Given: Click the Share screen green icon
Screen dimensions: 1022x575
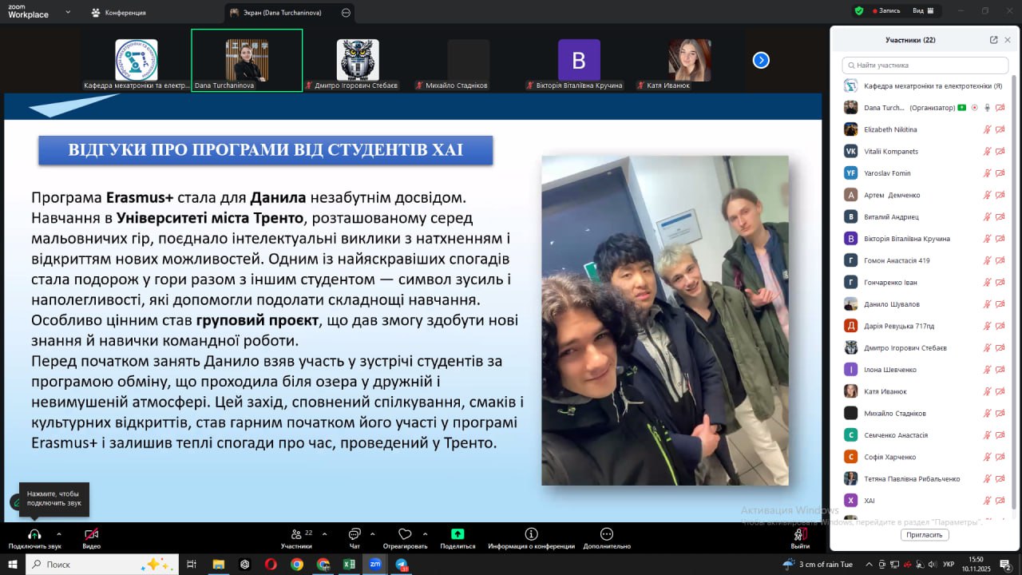Looking at the screenshot, I should point(458,534).
